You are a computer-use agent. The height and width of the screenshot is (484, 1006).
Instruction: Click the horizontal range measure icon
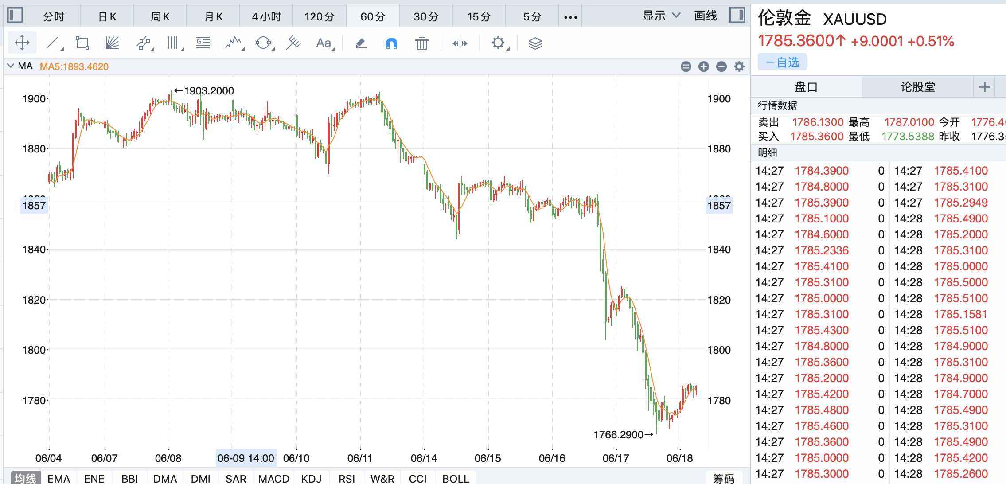tap(460, 43)
